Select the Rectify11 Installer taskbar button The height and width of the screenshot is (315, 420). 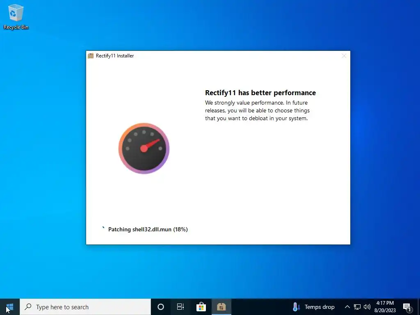[221, 307]
